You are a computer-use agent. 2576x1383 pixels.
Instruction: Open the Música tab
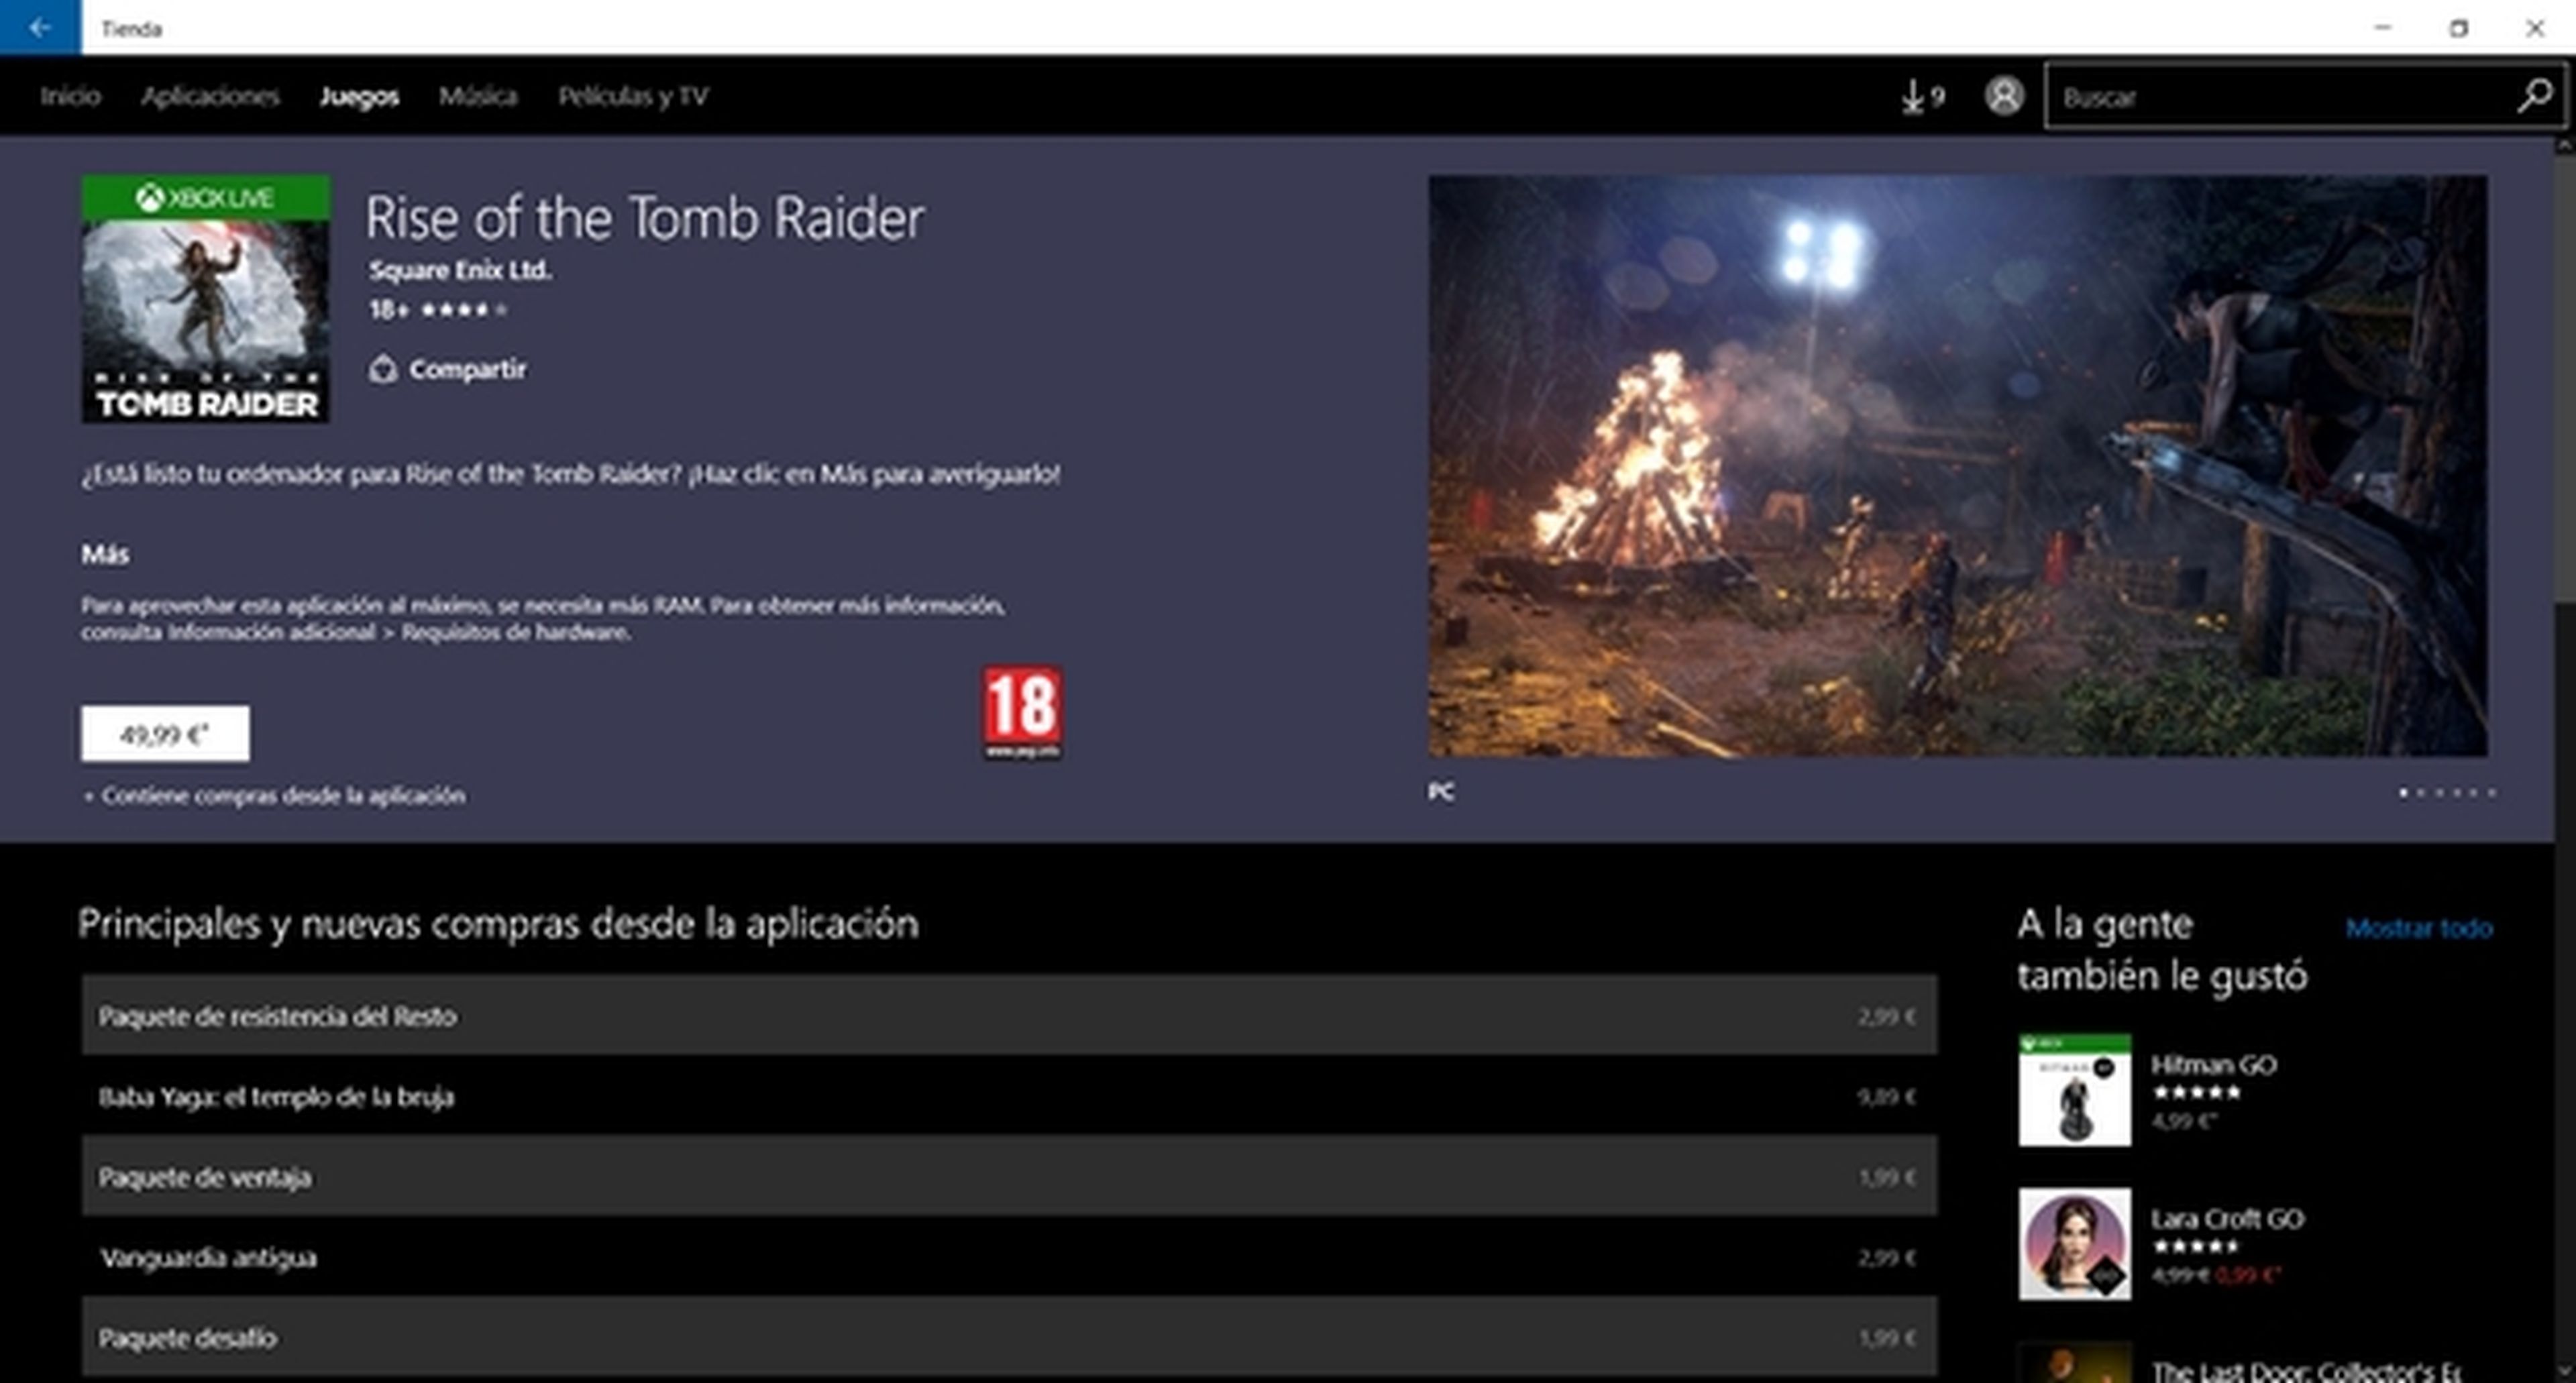(x=478, y=96)
